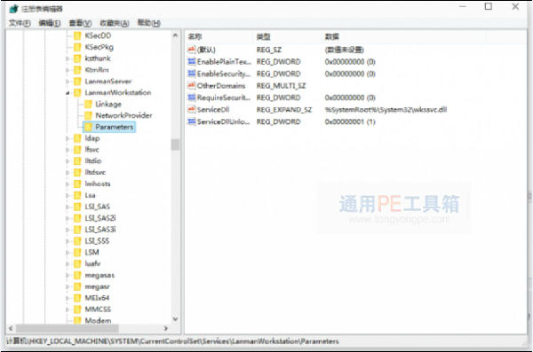This screenshot has width=533, height=352.
Task: Expand the LanmanServer tree node
Action: tap(68, 82)
